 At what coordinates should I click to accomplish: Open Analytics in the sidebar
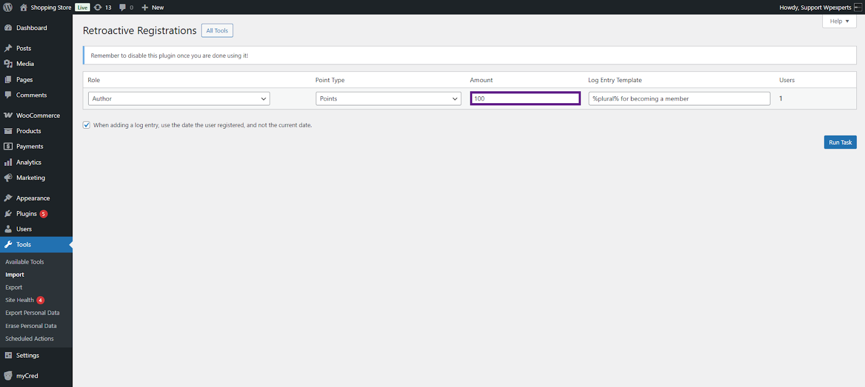click(x=29, y=163)
